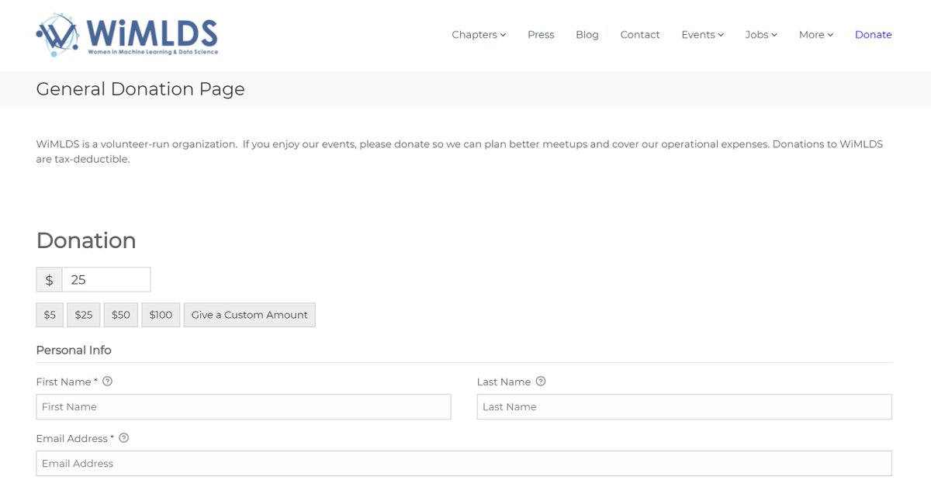Click Give a Custom Amount
This screenshot has width=931, height=487.
250,315
